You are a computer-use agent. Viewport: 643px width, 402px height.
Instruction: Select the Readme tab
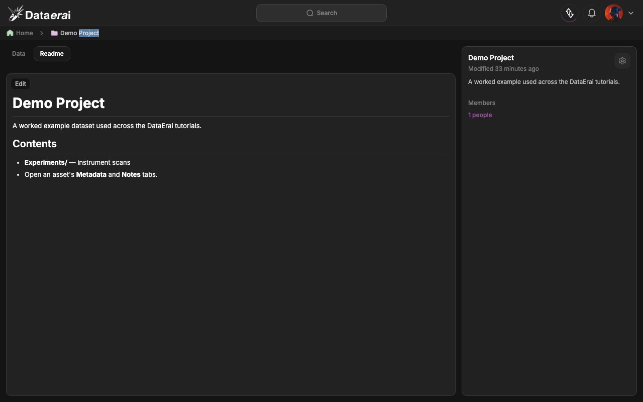(52, 54)
